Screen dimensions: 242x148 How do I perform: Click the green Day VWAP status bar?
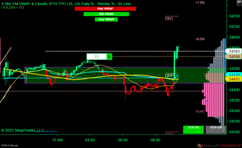[x=106, y=19]
